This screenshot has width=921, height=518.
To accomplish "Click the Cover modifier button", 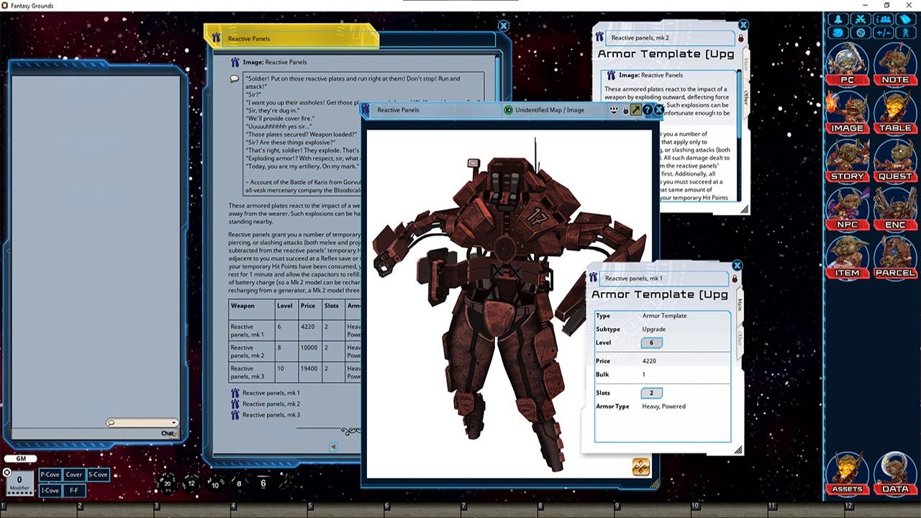I will click(73, 475).
